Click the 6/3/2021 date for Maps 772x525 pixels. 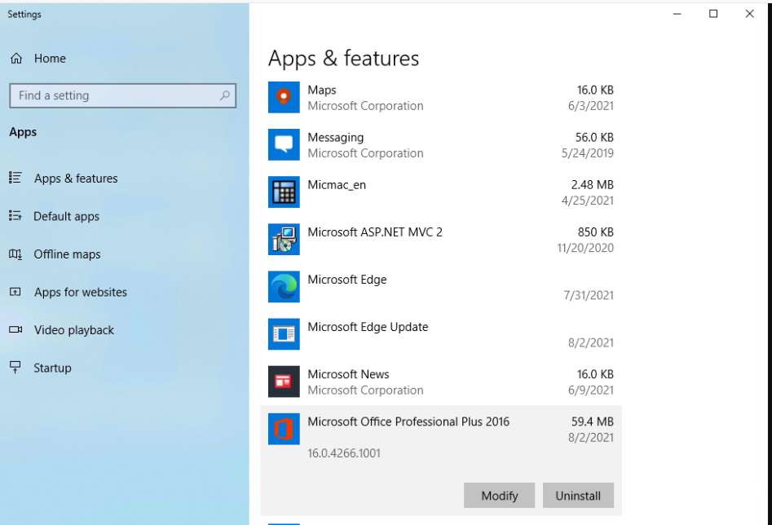tap(591, 106)
